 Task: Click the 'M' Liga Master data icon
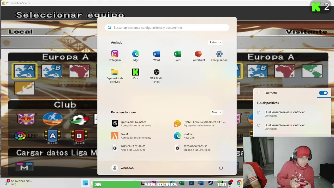(24, 167)
